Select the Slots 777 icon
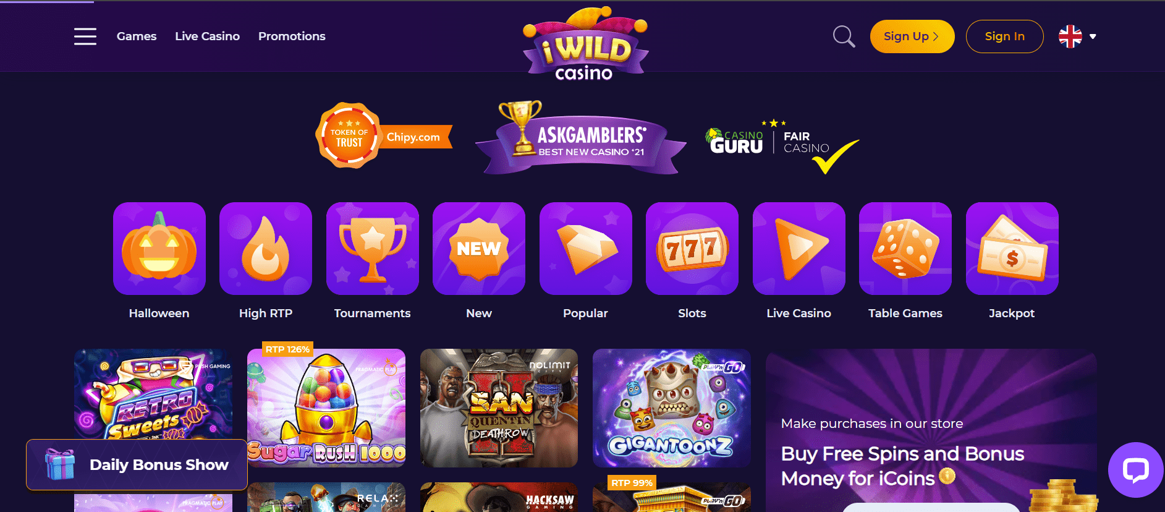The height and width of the screenshot is (512, 1165). [x=692, y=249]
